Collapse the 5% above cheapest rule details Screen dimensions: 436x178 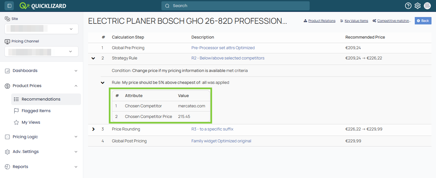pos(103,83)
